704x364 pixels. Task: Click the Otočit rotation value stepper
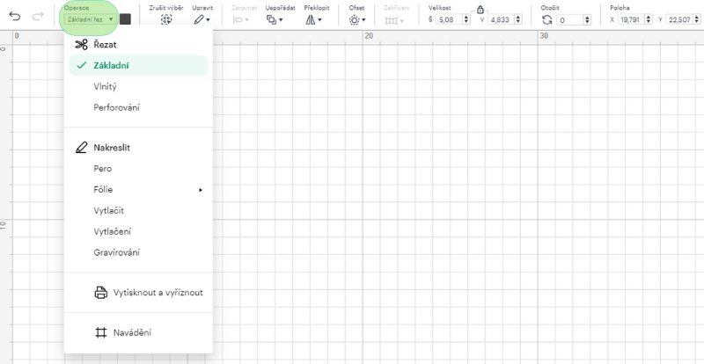click(587, 19)
